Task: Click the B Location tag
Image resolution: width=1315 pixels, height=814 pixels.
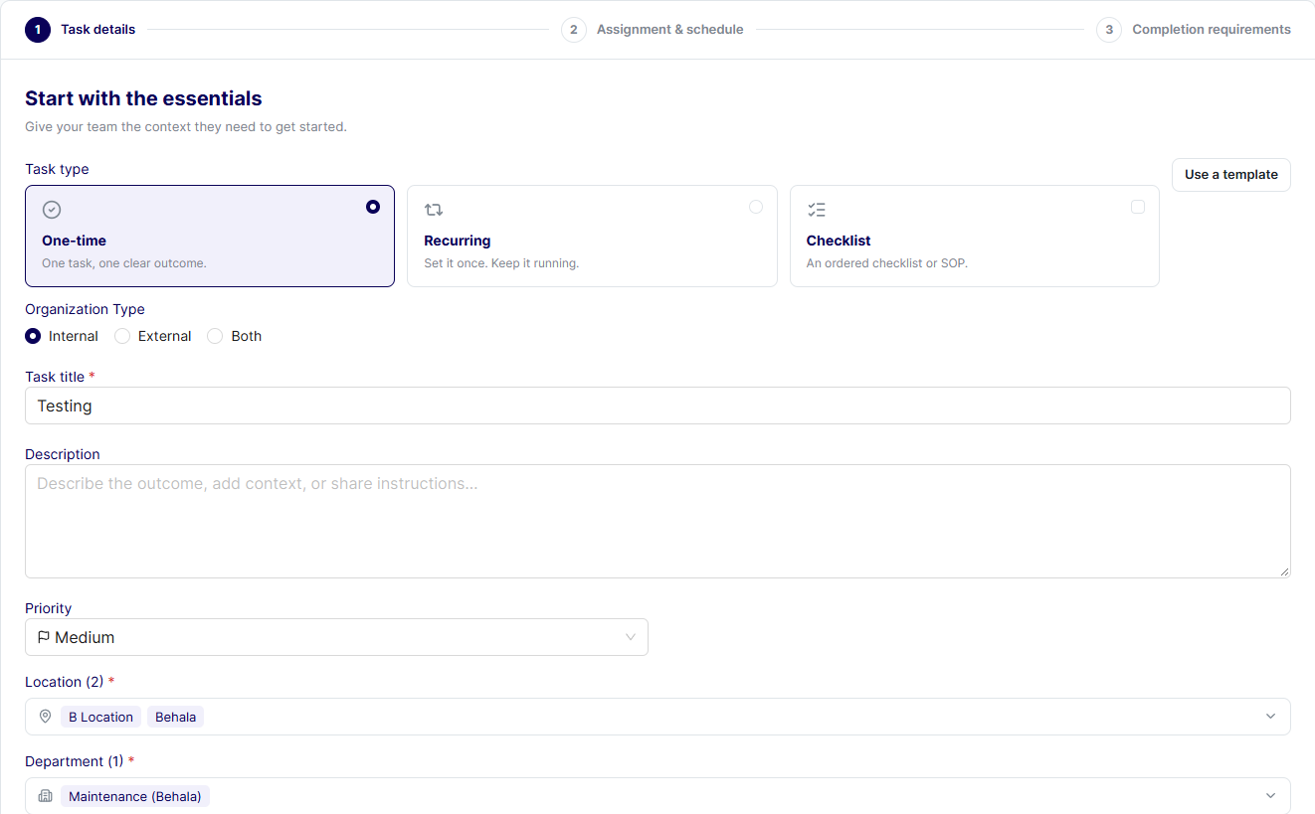Action: pos(100,717)
